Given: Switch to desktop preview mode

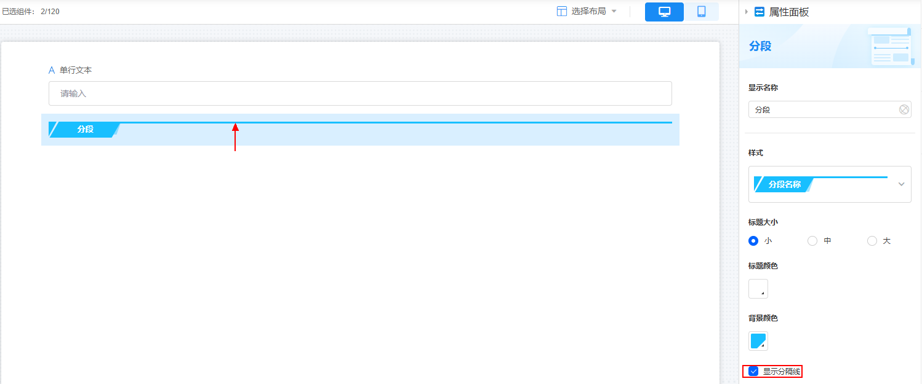Looking at the screenshot, I should [664, 12].
